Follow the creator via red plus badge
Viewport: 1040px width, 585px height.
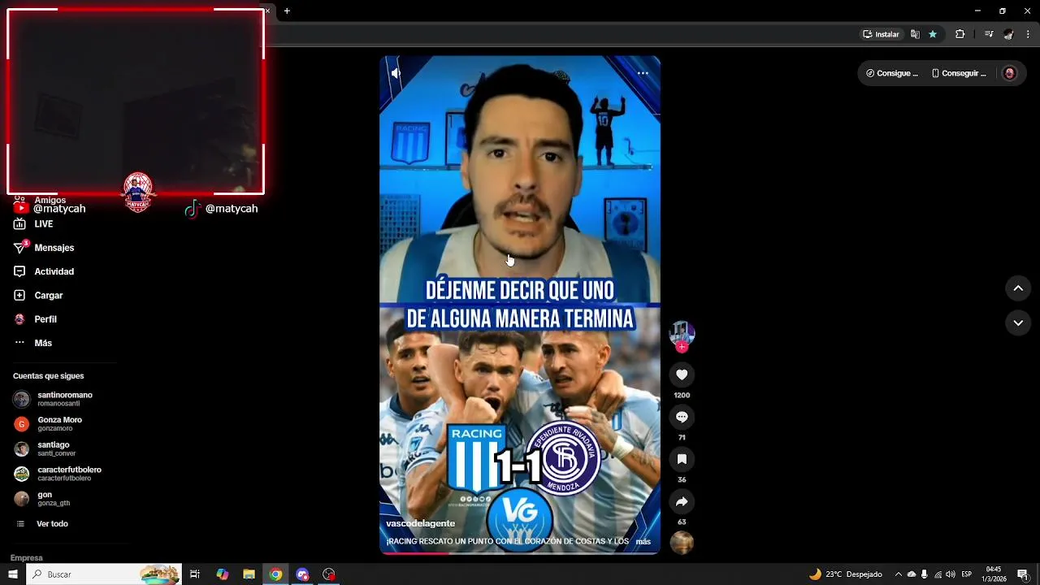(682, 347)
